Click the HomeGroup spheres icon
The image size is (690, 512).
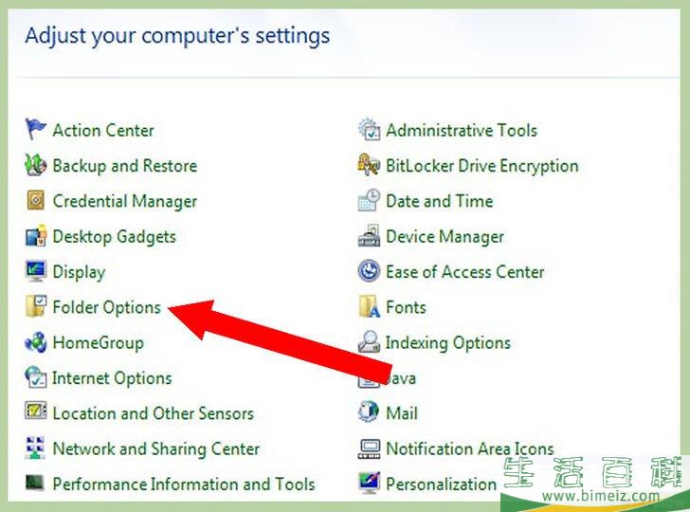tap(35, 342)
